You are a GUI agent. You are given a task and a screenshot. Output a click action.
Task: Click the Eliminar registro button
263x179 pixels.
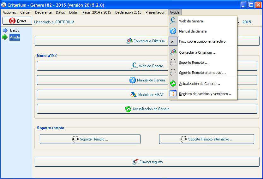point(147,162)
